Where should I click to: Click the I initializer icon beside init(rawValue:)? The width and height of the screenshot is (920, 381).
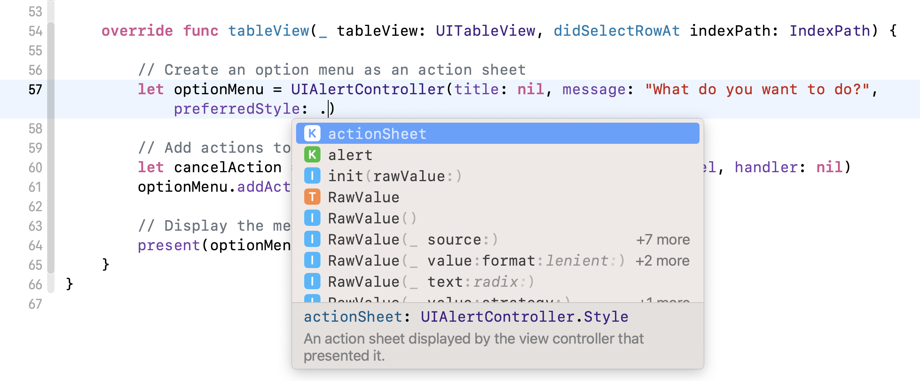point(312,175)
